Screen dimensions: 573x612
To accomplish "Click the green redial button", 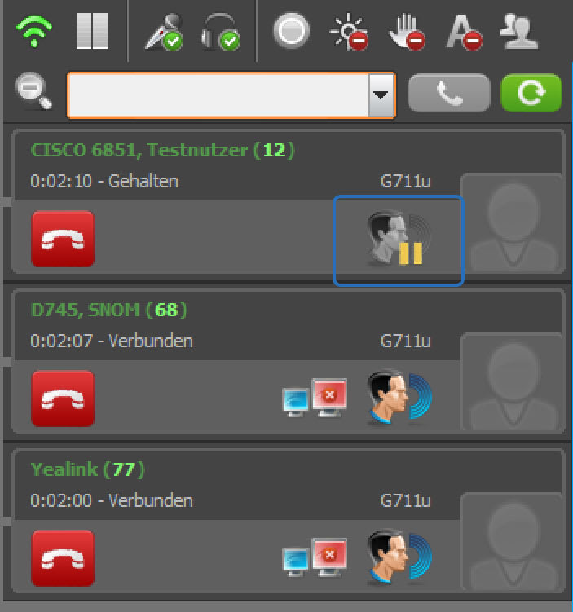I will click(x=531, y=93).
